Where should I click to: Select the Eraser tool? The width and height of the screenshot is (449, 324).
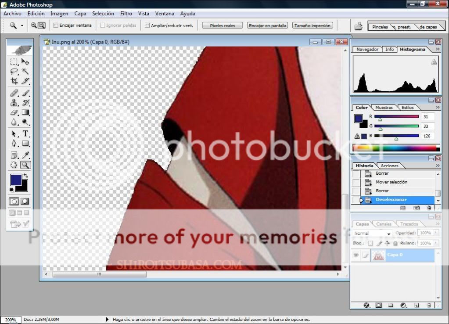point(14,113)
